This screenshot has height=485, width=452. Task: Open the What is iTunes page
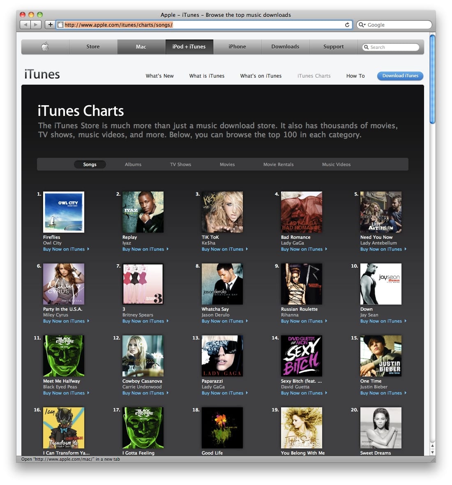[207, 76]
